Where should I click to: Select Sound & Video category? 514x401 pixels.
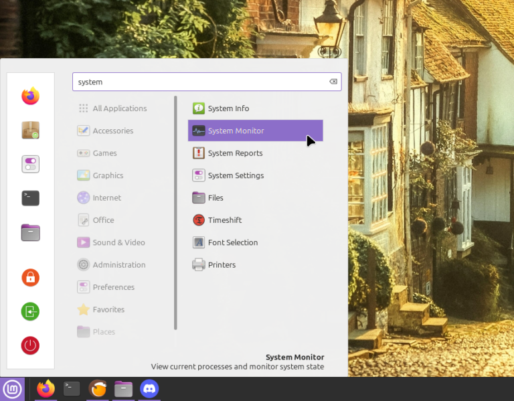[112, 242]
